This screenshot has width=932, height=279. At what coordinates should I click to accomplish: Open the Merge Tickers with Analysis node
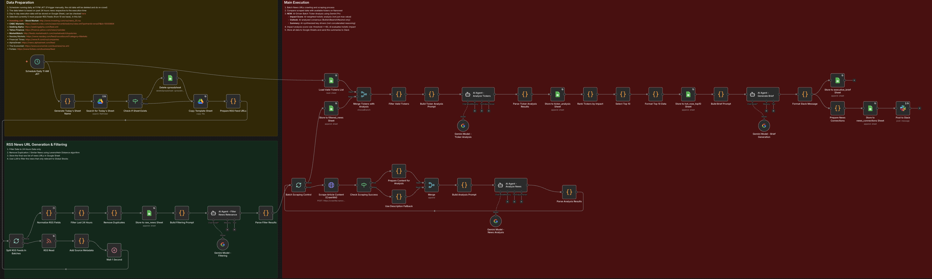(364, 94)
